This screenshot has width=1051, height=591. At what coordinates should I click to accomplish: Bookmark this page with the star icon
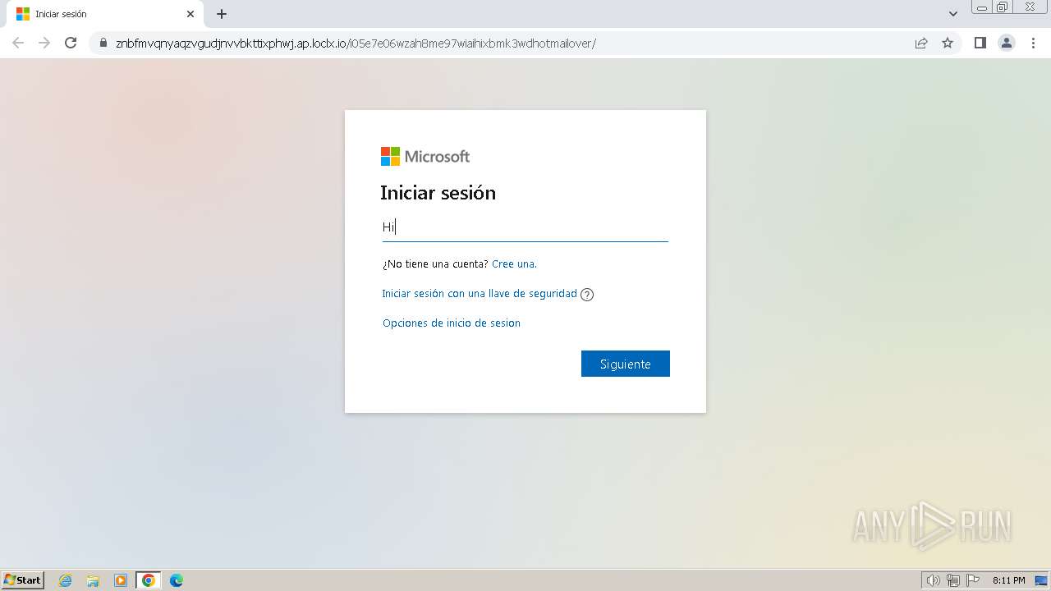pyautogui.click(x=948, y=44)
